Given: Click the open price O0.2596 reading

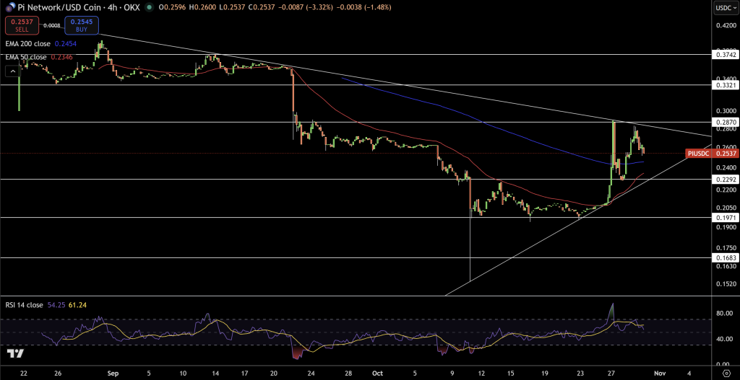Looking at the screenshot, I should 172,7.
